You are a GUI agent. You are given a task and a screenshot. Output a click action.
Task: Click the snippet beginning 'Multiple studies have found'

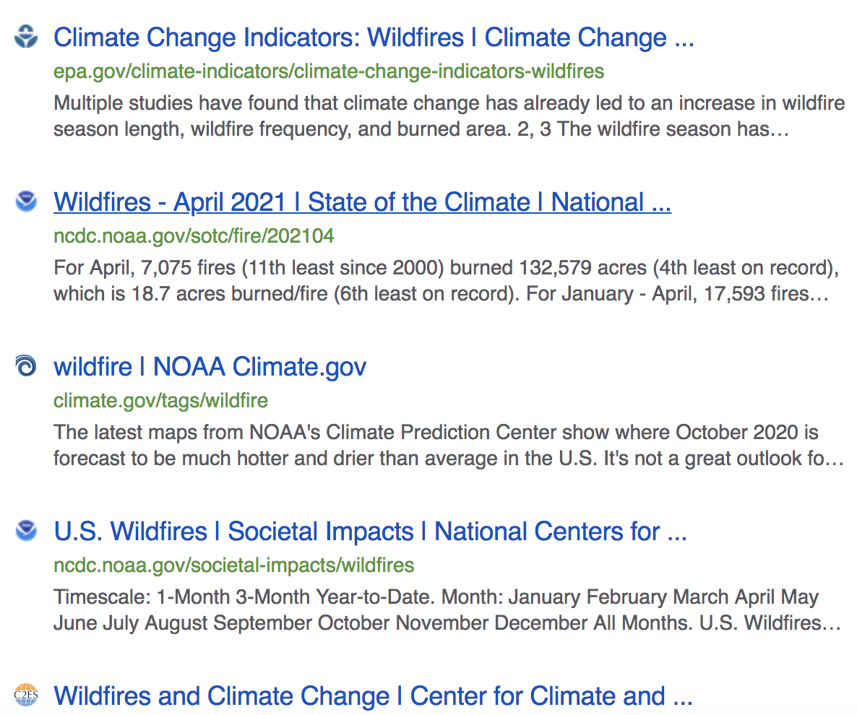449,116
